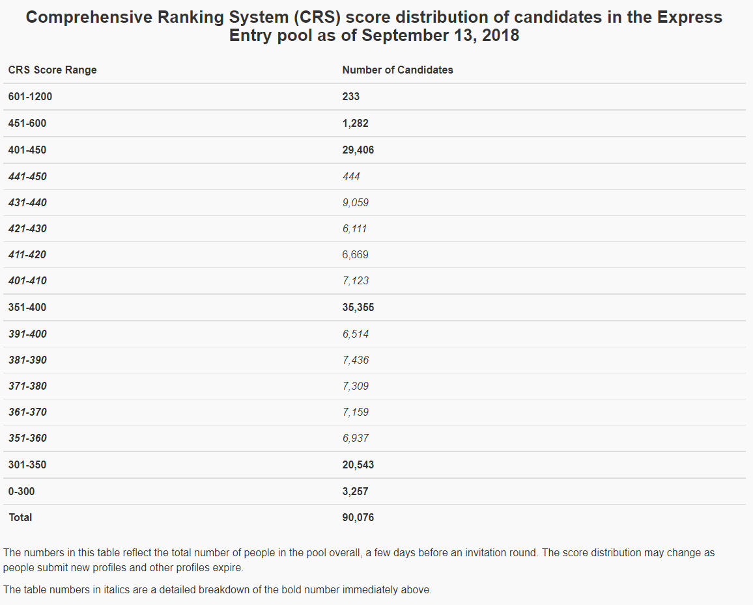Click the page title heading text

pyautogui.click(x=374, y=26)
